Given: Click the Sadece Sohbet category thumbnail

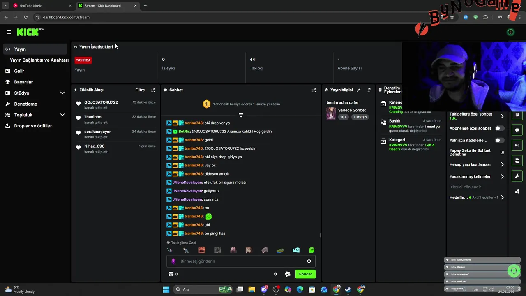Looking at the screenshot, I should (331, 113).
